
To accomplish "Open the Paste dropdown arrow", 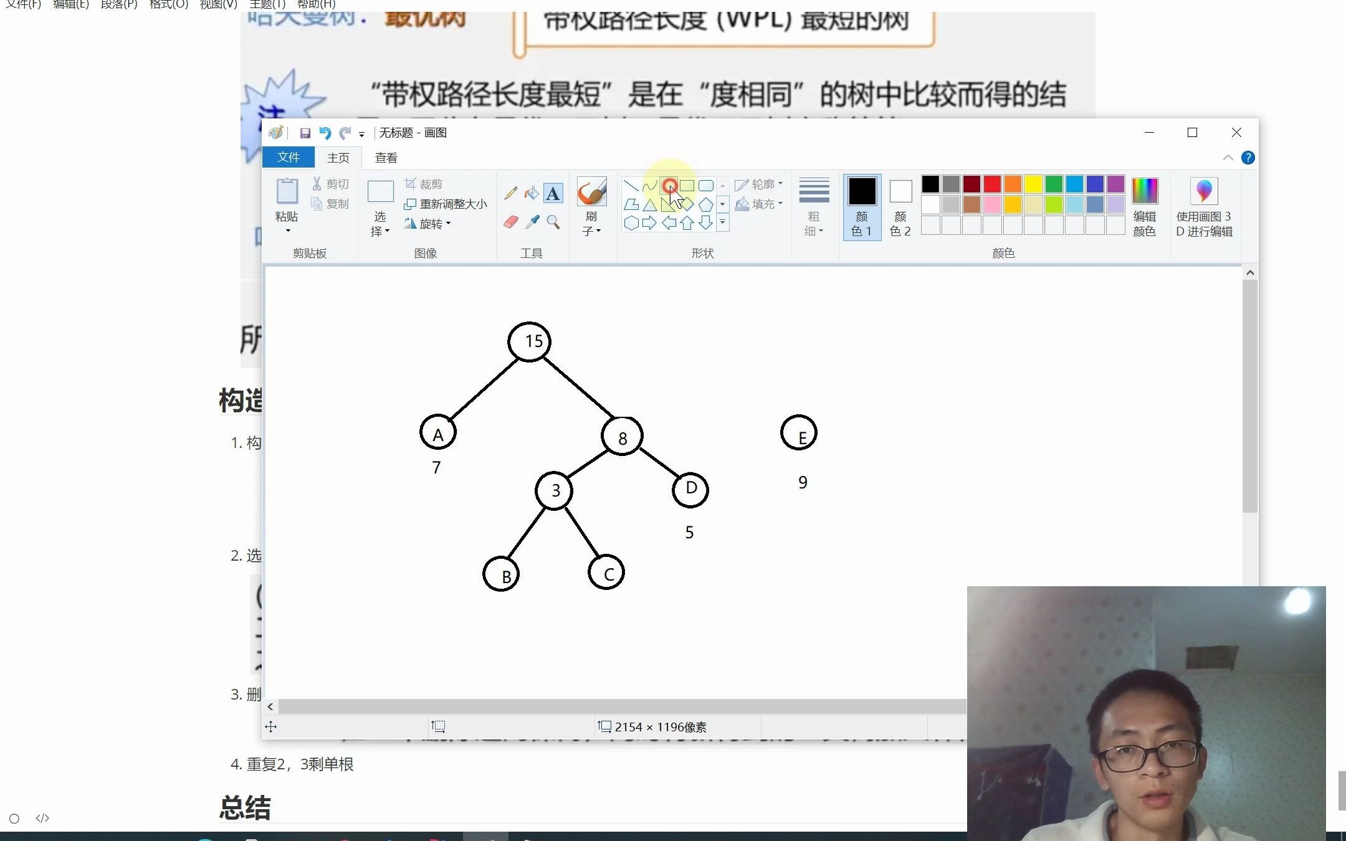I will click(287, 230).
